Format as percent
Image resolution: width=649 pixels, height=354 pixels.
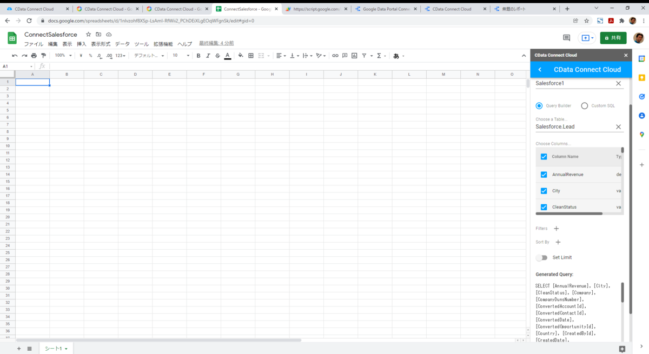click(x=90, y=56)
